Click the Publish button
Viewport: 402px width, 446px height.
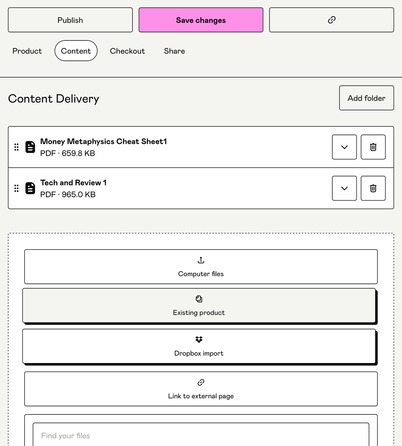[x=70, y=20]
